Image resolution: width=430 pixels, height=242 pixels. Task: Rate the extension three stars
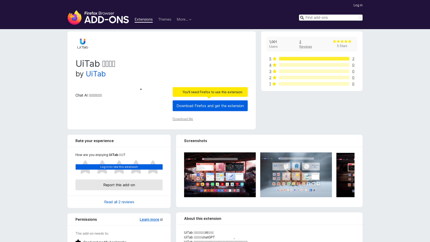click(119, 167)
